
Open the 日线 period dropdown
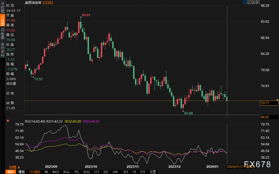tap(15, 167)
